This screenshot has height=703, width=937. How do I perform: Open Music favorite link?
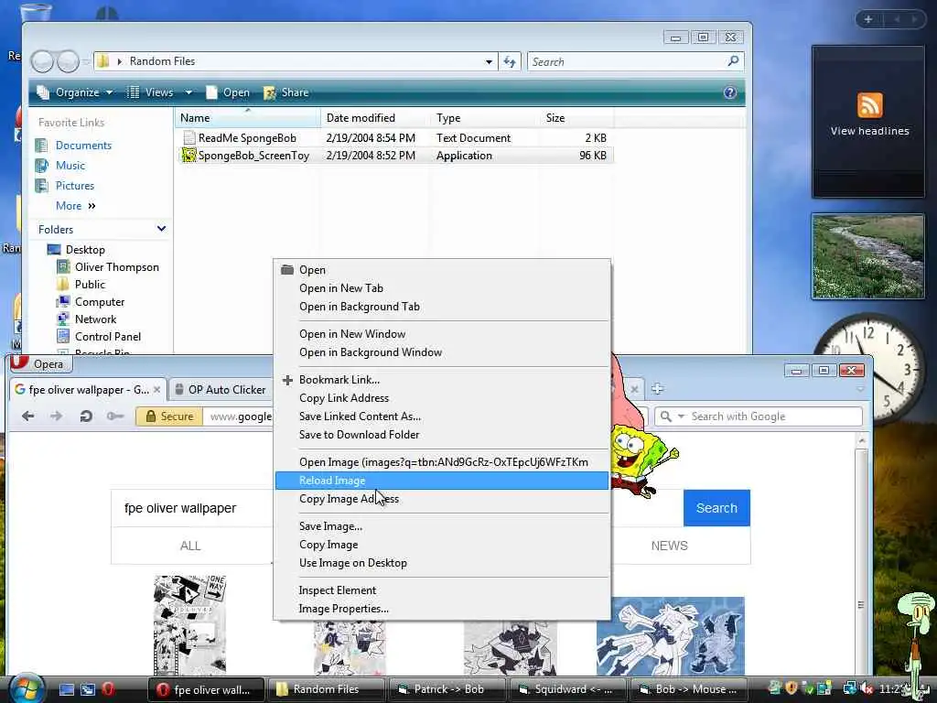point(70,166)
